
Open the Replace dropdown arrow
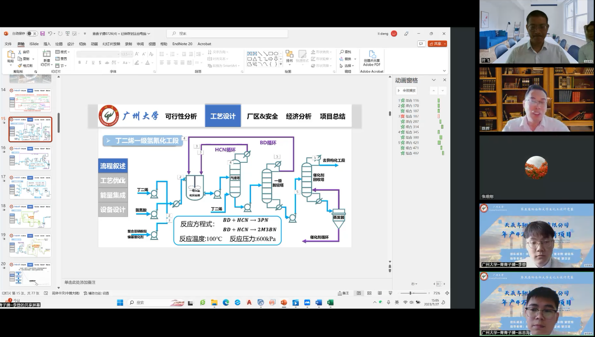click(355, 59)
